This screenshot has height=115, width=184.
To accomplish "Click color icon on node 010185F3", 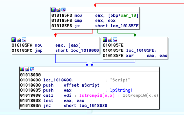I will 54,10.
